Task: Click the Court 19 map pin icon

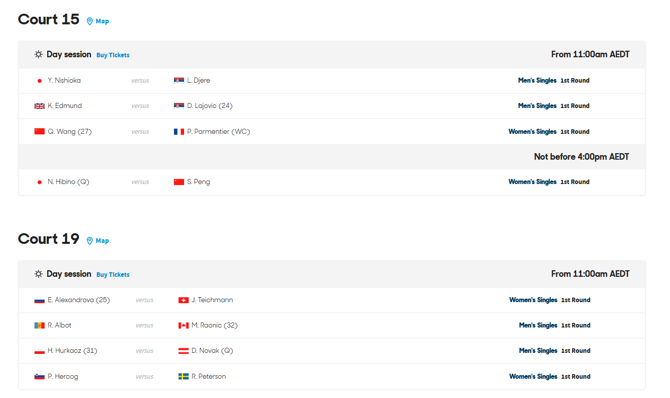Action: [x=90, y=241]
